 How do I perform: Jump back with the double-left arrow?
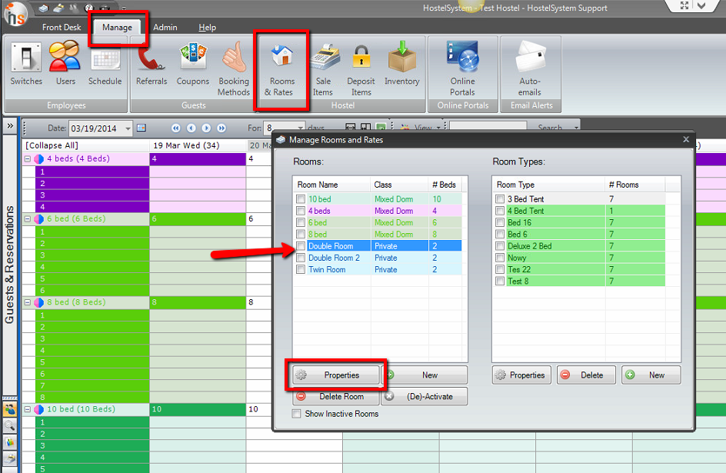[x=176, y=128]
